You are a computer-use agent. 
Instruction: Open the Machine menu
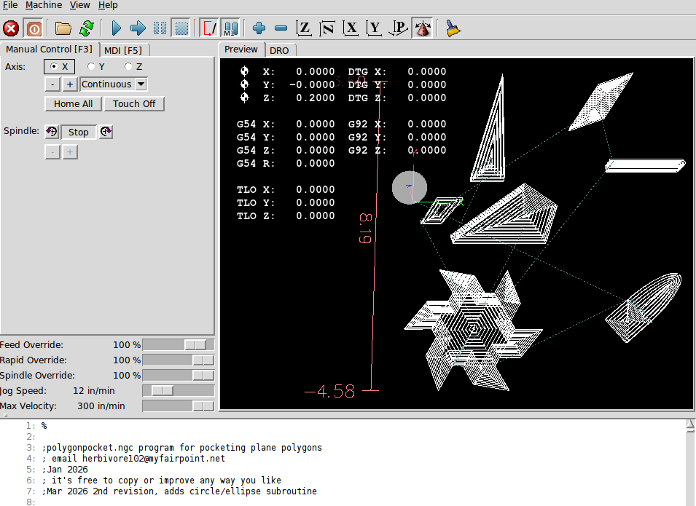coord(44,5)
